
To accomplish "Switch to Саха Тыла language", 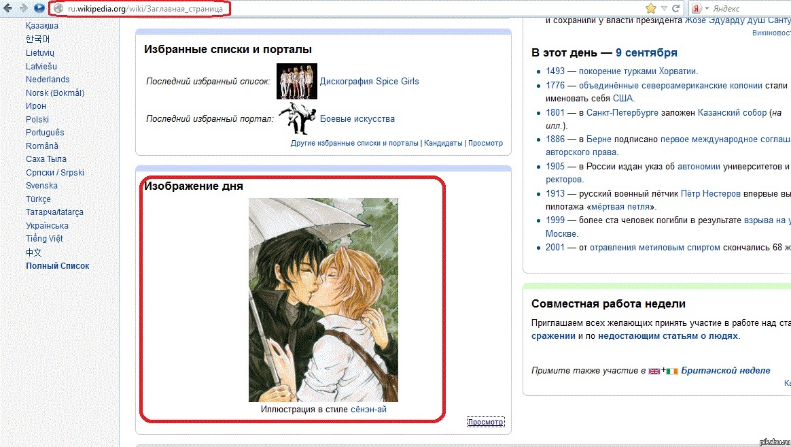I will pyautogui.click(x=46, y=159).
